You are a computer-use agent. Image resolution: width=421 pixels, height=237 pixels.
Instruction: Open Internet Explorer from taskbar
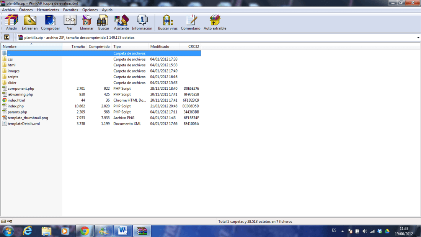point(28,231)
